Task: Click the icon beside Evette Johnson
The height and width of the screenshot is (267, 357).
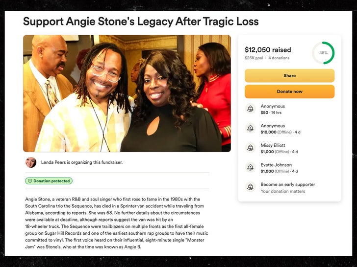Action: pyautogui.click(x=250, y=167)
